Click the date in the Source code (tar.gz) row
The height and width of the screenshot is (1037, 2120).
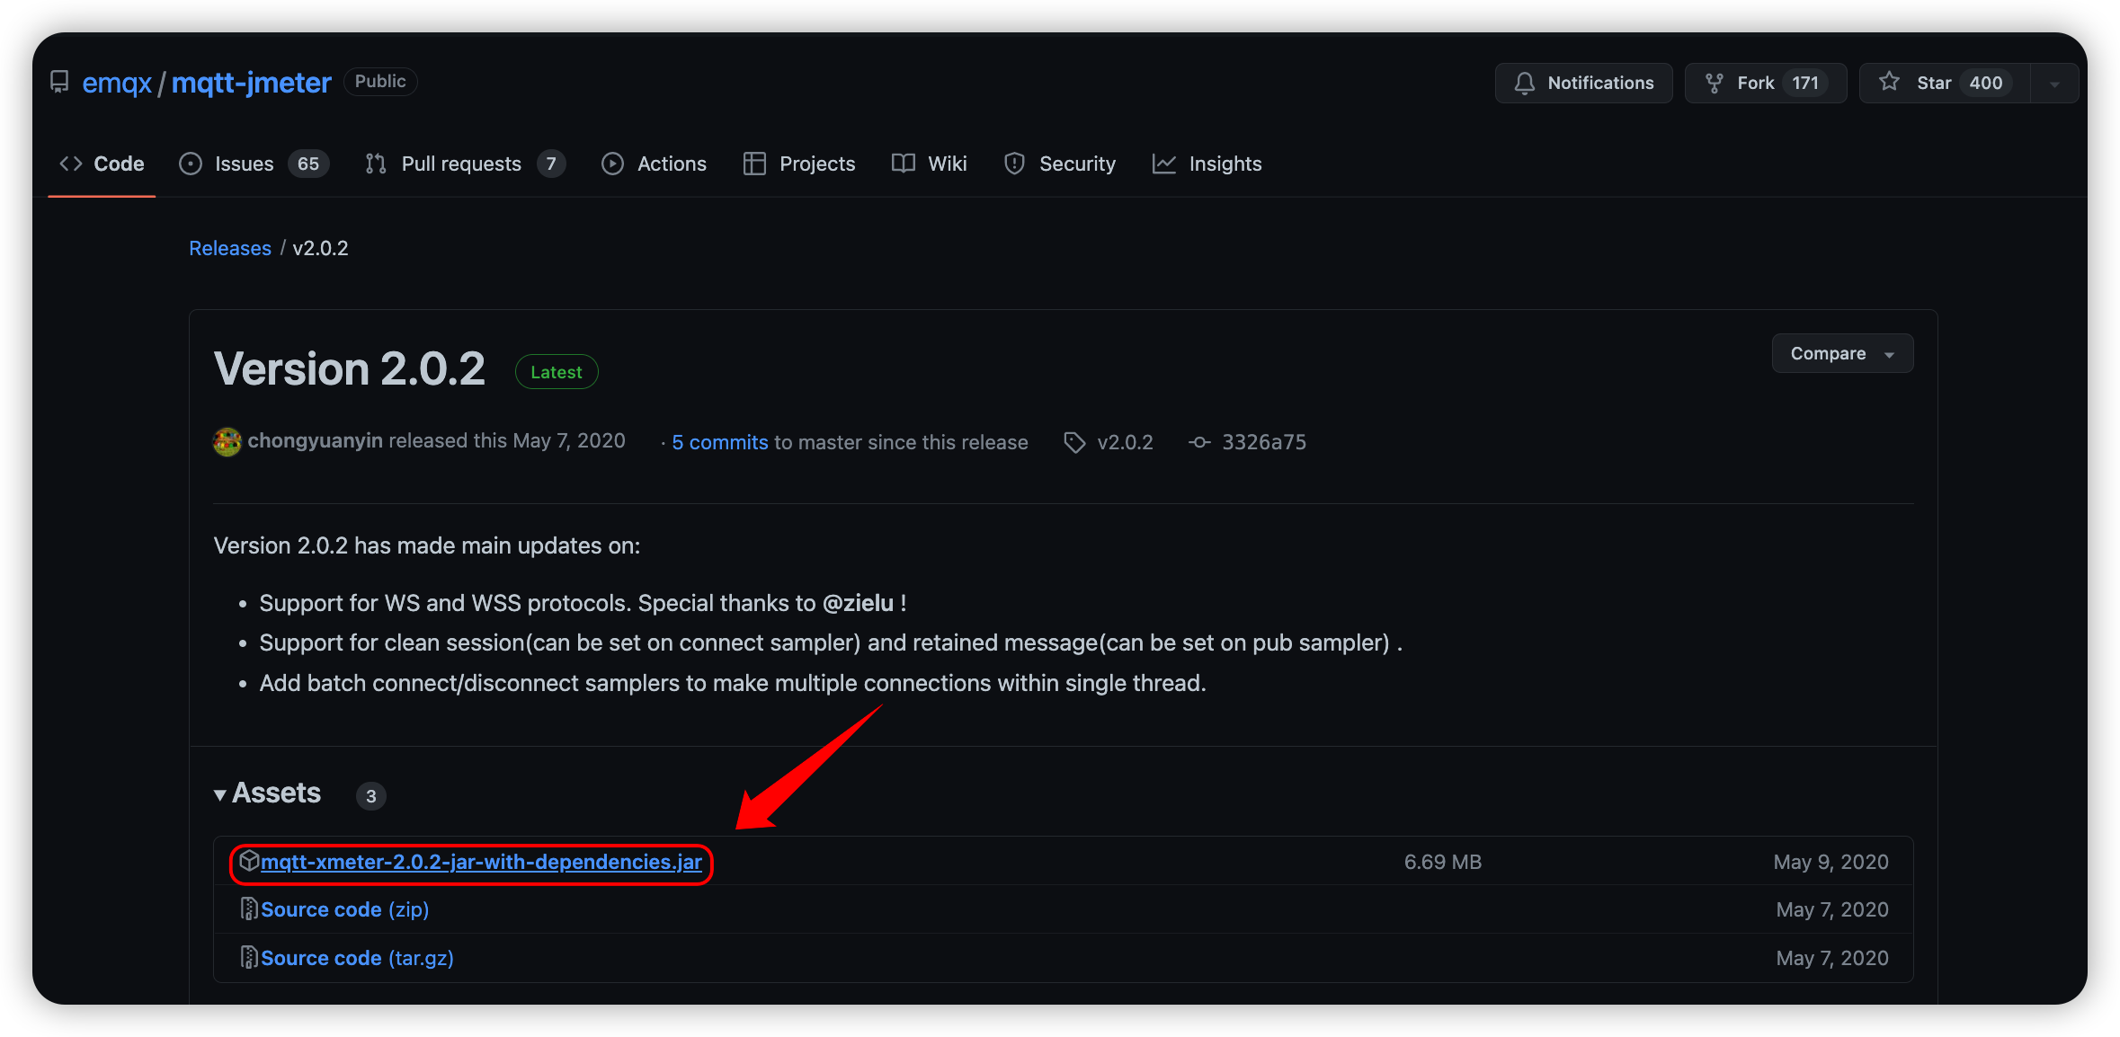pos(1832,958)
